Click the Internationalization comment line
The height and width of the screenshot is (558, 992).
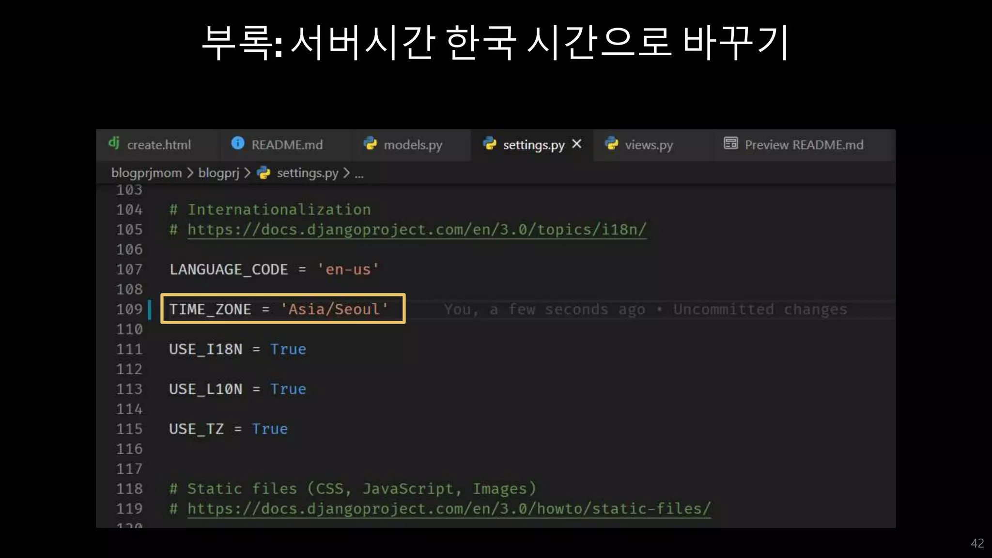(x=270, y=210)
